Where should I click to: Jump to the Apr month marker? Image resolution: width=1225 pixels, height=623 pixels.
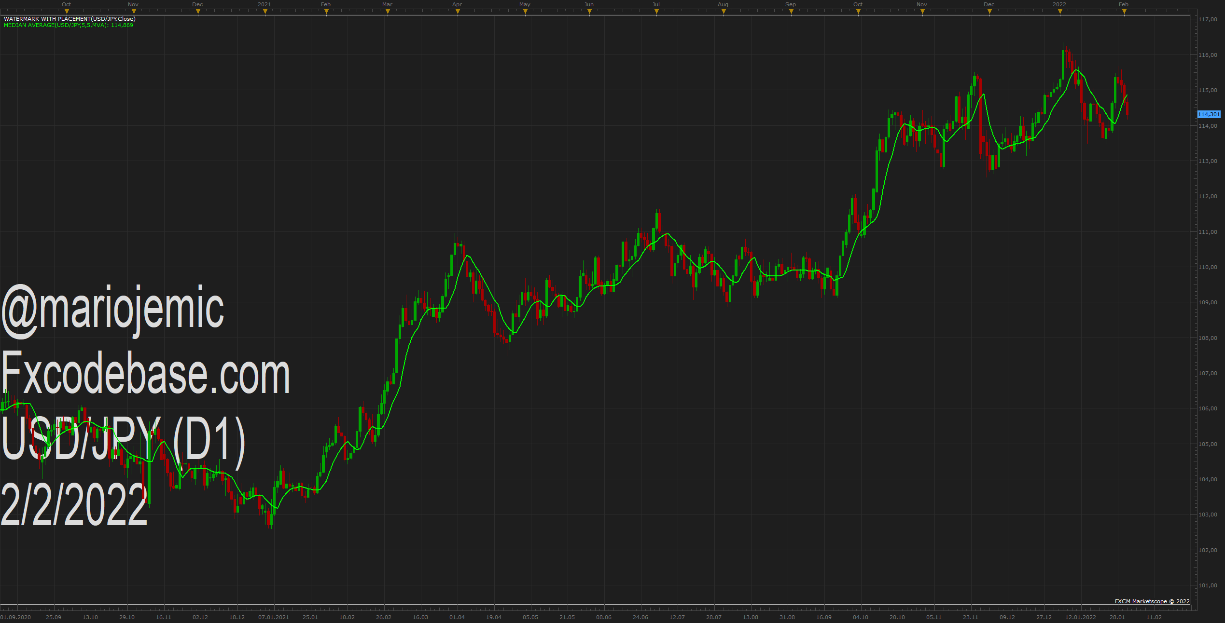[x=457, y=4]
